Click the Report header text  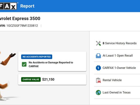tap(27, 6)
